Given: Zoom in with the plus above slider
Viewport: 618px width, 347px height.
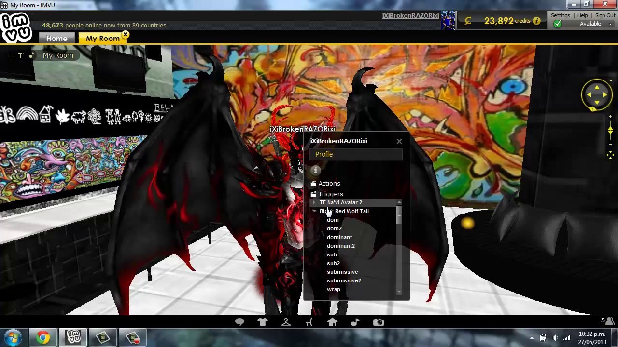Looking at the screenshot, I should point(610,117).
